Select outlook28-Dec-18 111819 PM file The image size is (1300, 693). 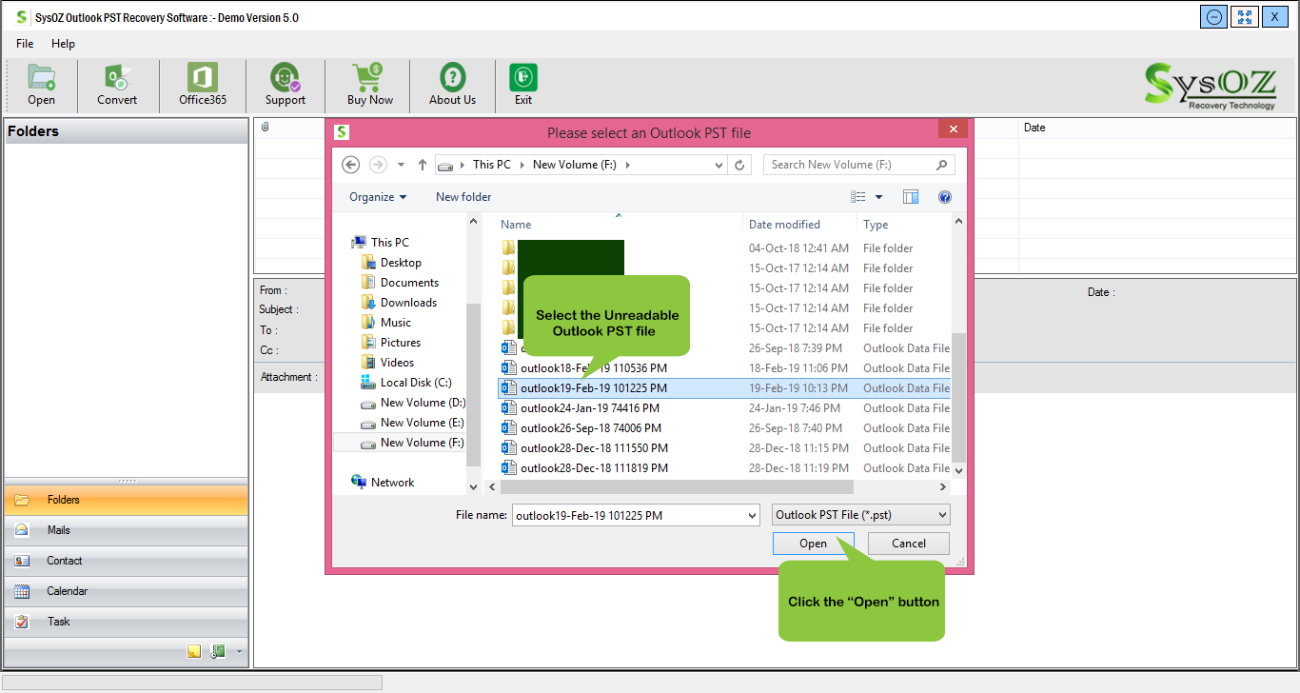[594, 468]
